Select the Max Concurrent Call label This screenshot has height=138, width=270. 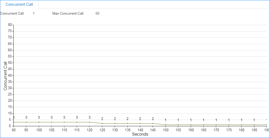click(68, 13)
